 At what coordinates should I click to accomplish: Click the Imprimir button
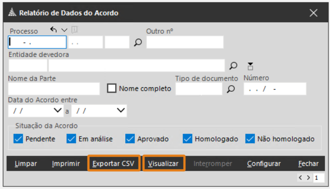point(66,164)
